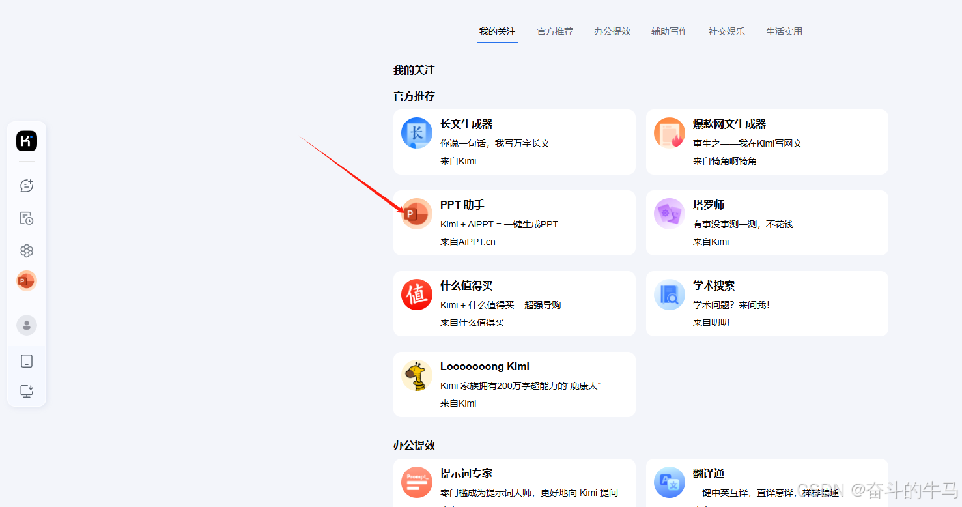Click text 来自AiPPT.cn
This screenshot has height=507, width=962.
point(468,242)
